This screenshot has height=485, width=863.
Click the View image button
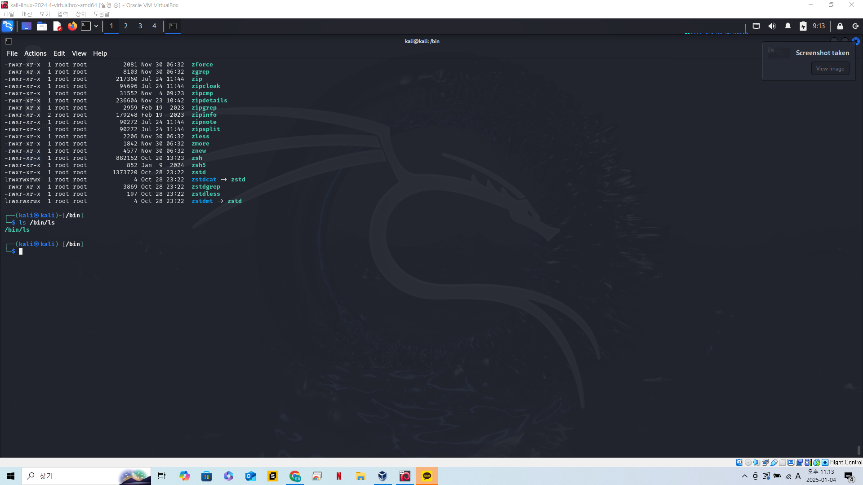click(830, 69)
